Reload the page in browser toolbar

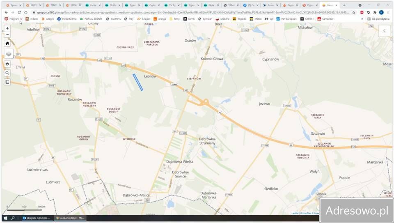(19, 12)
